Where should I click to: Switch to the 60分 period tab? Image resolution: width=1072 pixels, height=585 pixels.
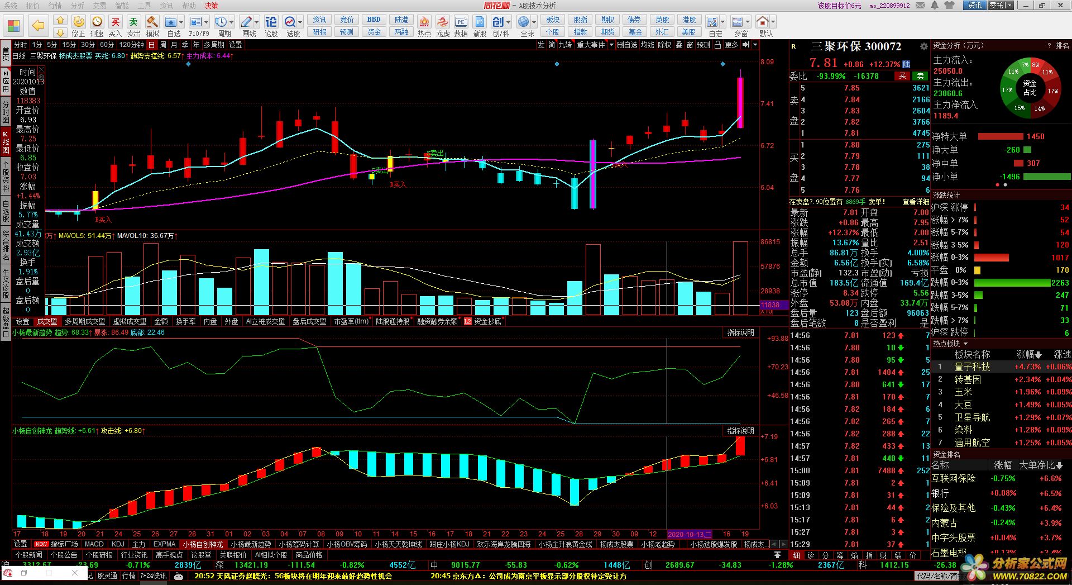pos(107,45)
